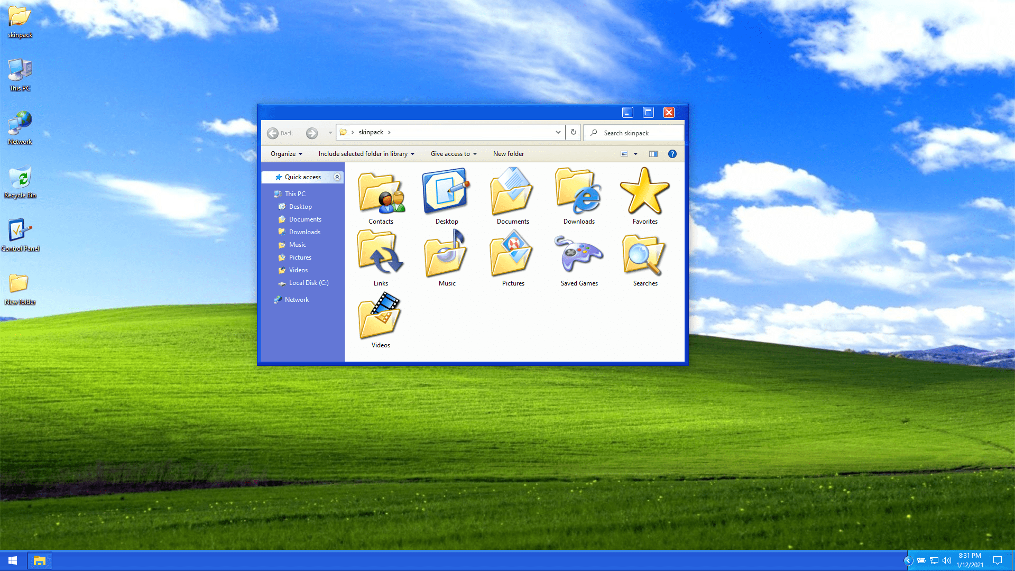The image size is (1015, 571).
Task: Collapse the Quick access section
Action: (x=337, y=177)
